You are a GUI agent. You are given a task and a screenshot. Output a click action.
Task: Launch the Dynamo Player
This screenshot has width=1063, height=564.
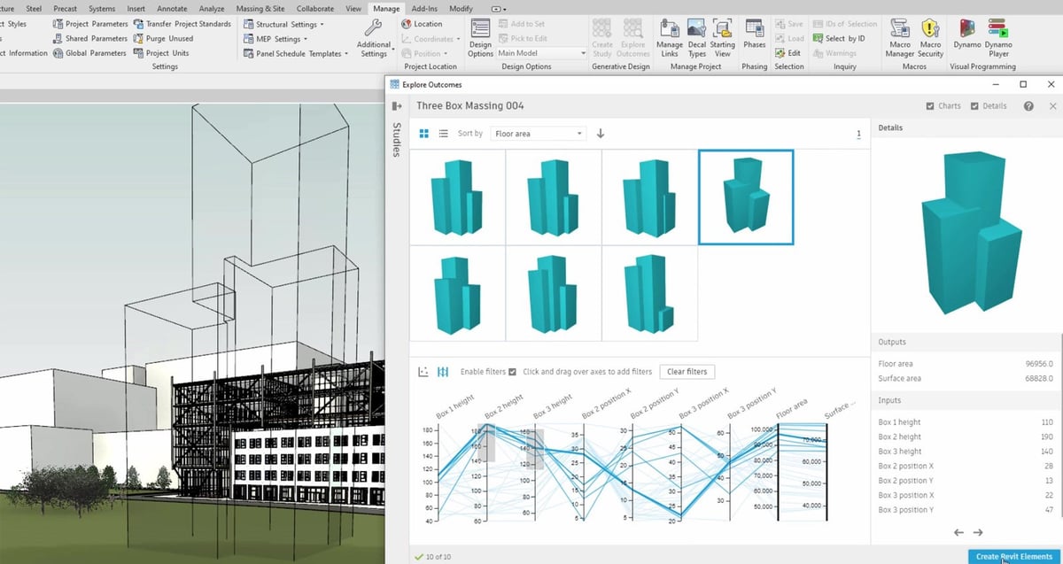998,34
